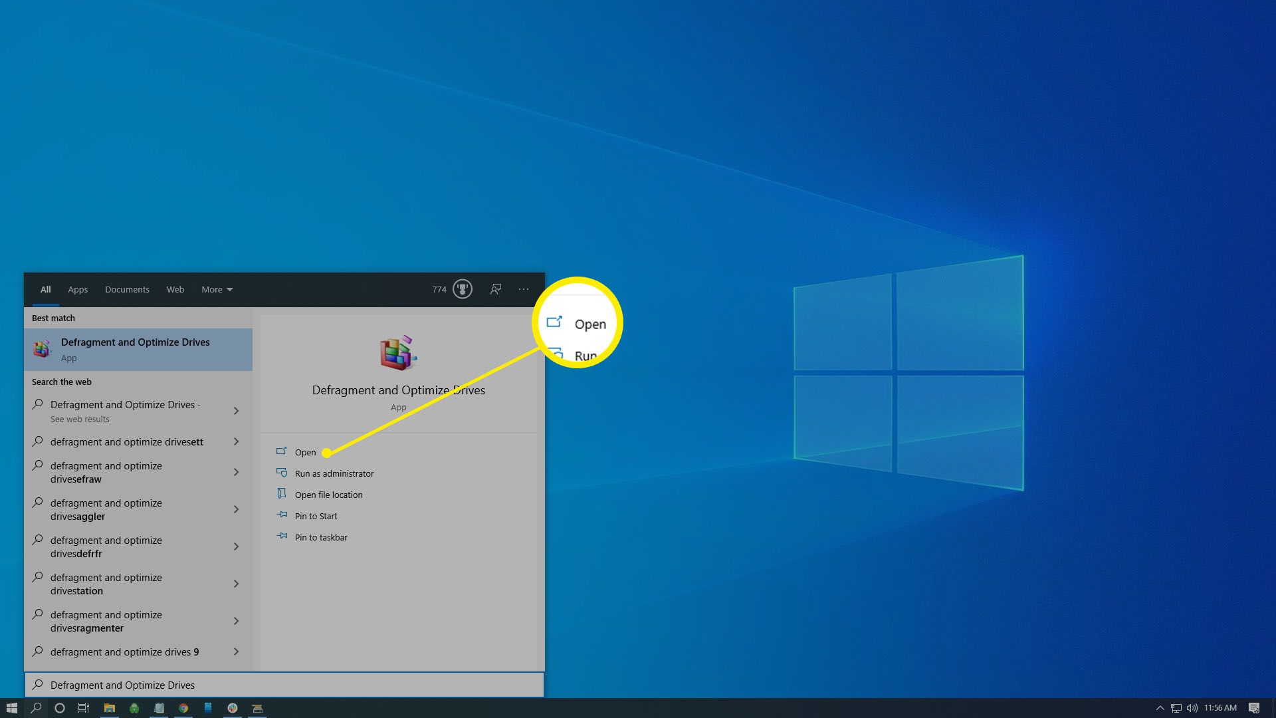Switch to the Documents search tab
The image size is (1276, 718).
point(127,289)
